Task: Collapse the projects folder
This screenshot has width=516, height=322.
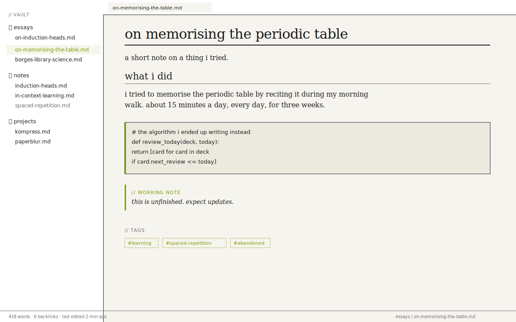Action: coord(25,122)
